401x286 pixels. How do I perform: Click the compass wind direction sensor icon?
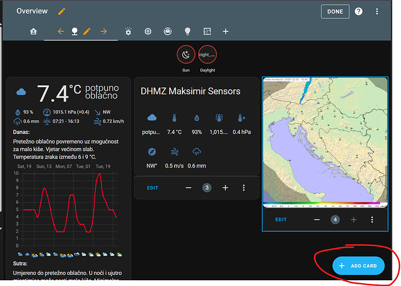pos(152,152)
